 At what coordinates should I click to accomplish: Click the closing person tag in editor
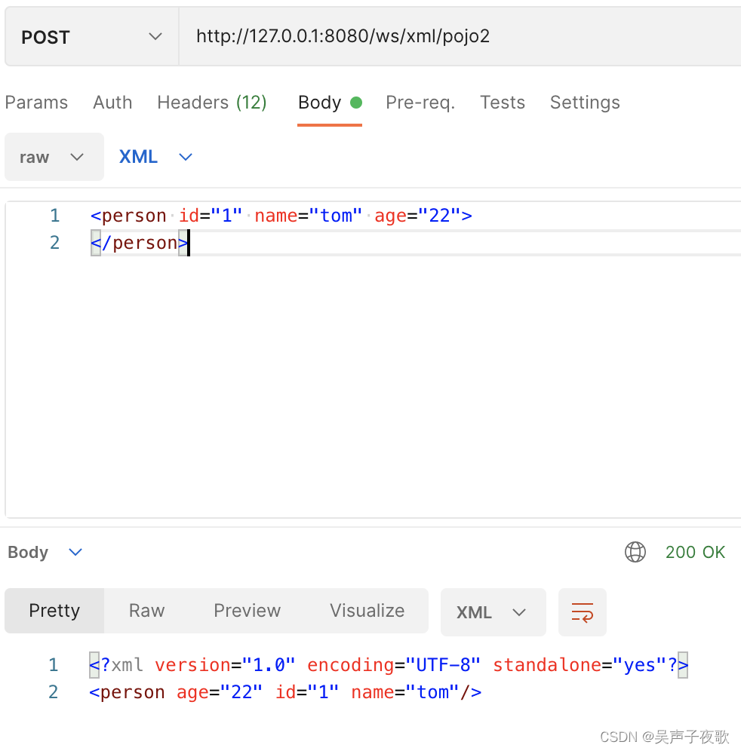(139, 243)
